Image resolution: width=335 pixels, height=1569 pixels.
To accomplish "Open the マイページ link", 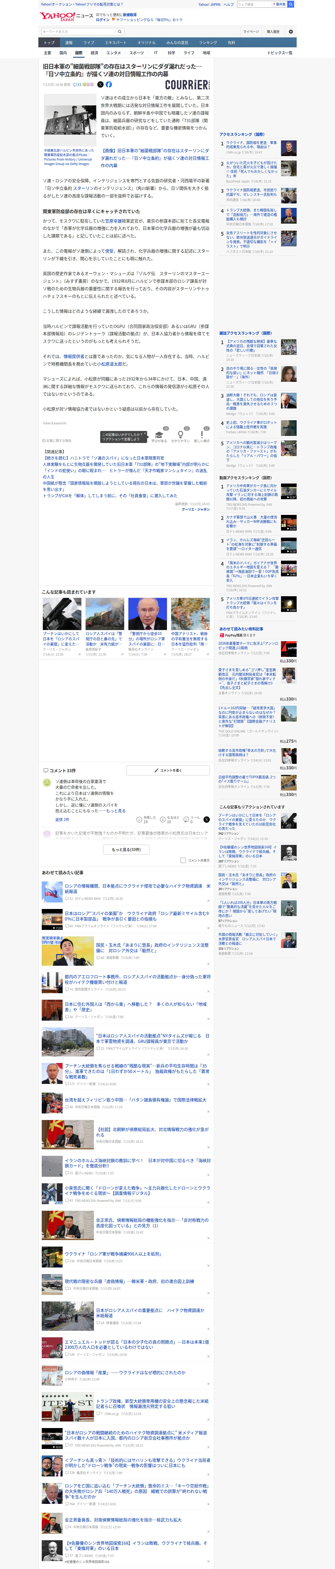I will pos(251,32).
